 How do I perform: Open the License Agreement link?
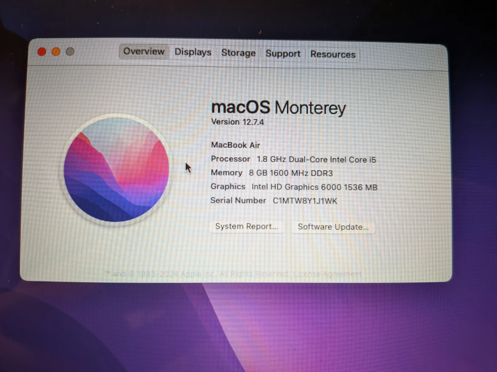328,274
